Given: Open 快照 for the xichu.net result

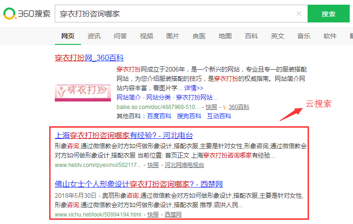Looking at the screenshot, I should coord(153,215).
